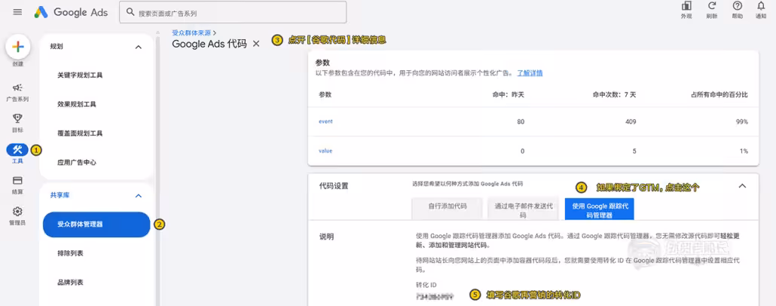This screenshot has height=306, width=776.
Task: Close the Google Ads 代码 panel
Action: point(256,44)
